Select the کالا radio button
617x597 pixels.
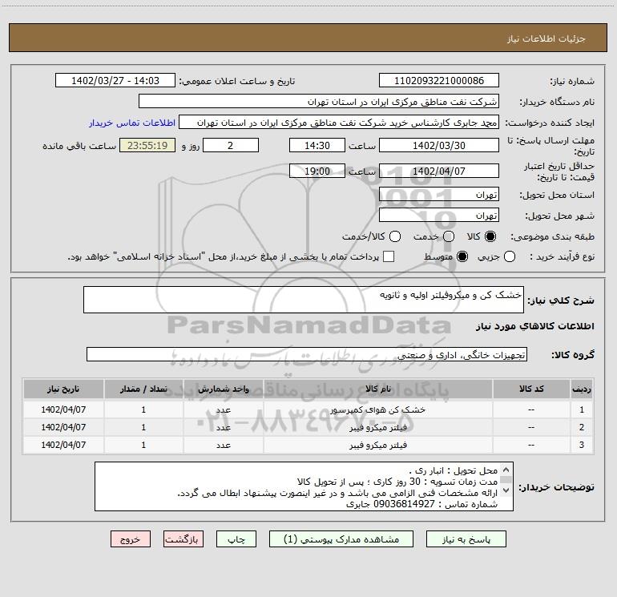[x=490, y=236]
